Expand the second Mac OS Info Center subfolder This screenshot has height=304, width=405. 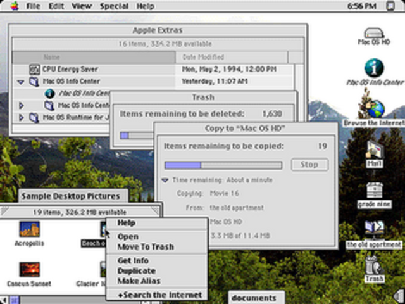click(x=22, y=106)
